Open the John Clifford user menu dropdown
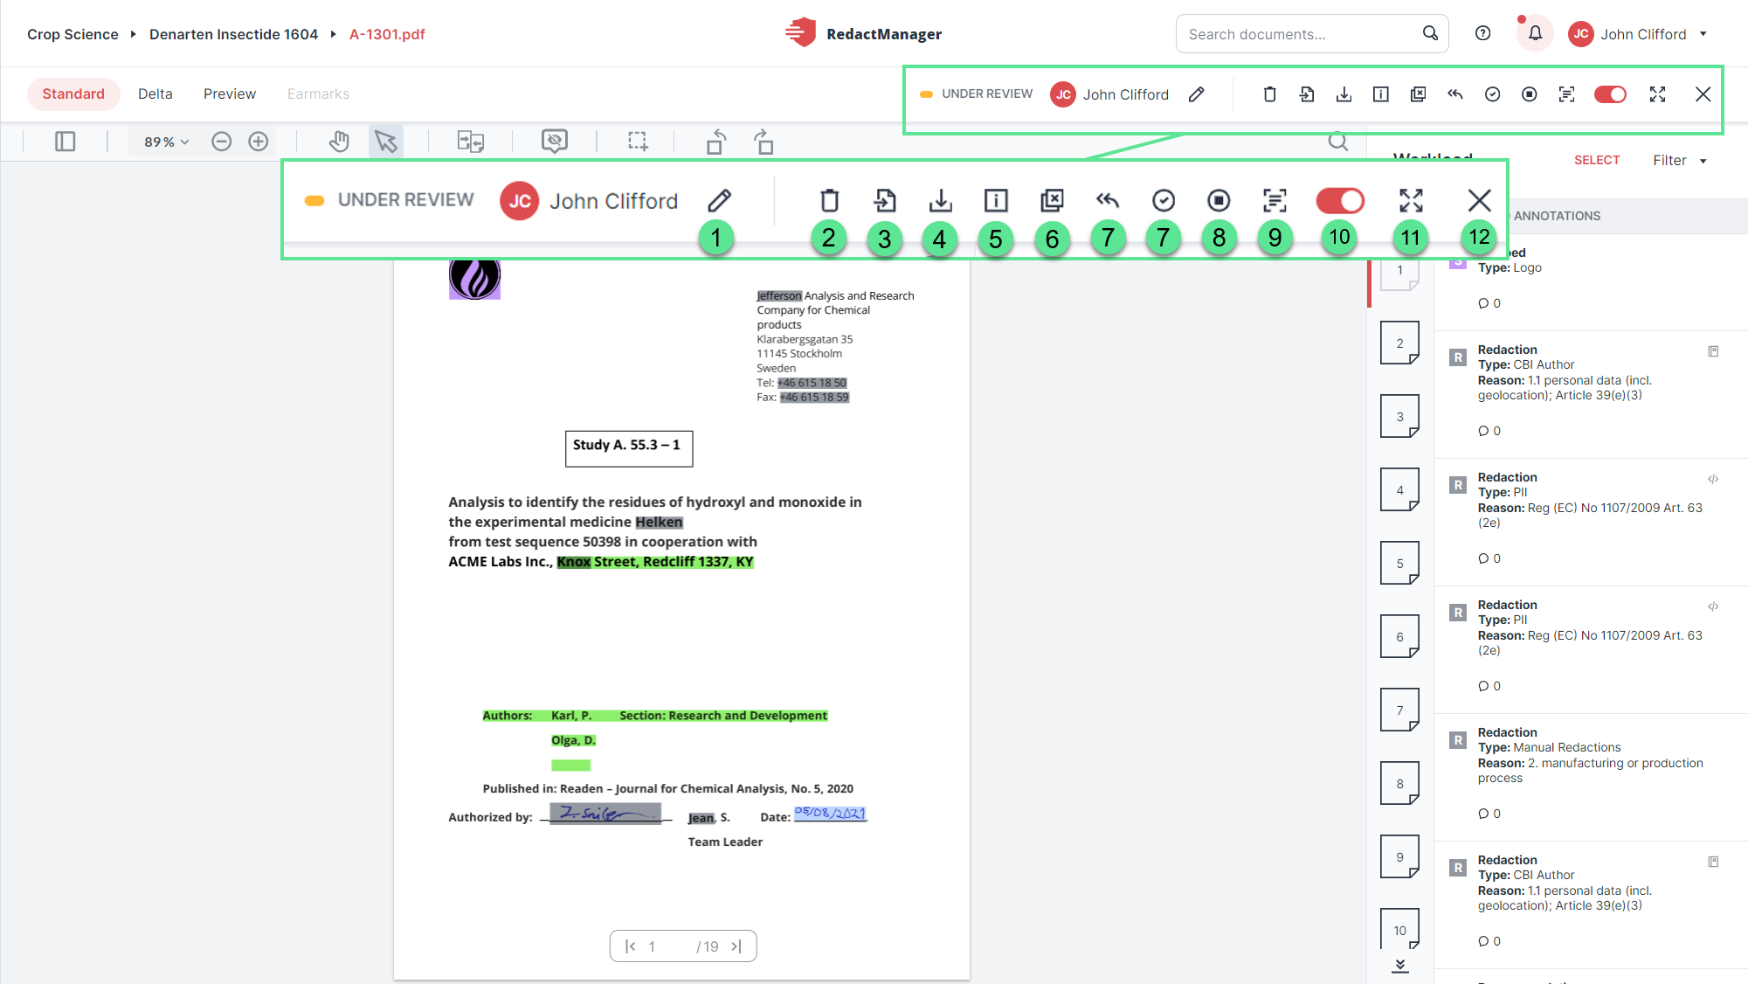1748x984 pixels. (x=1638, y=34)
